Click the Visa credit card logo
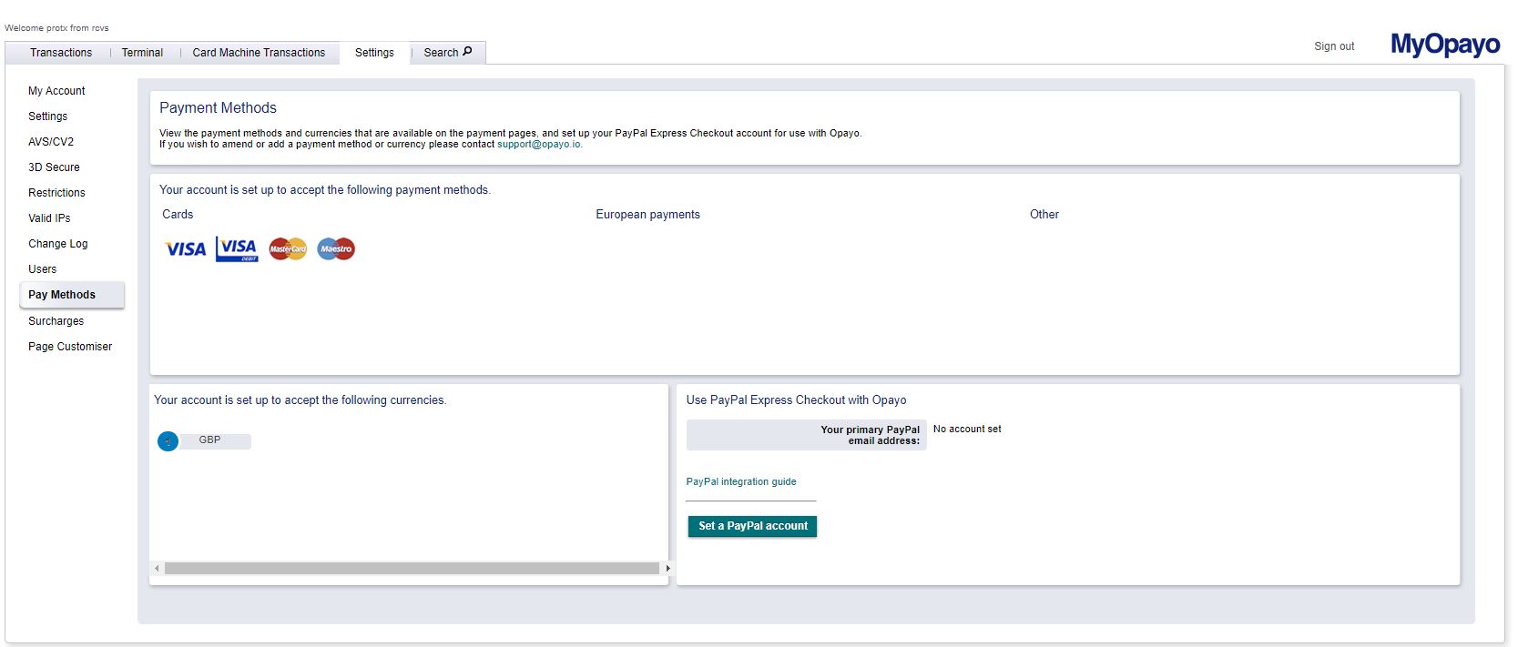Screen dimensions: 1518x647 (x=186, y=249)
